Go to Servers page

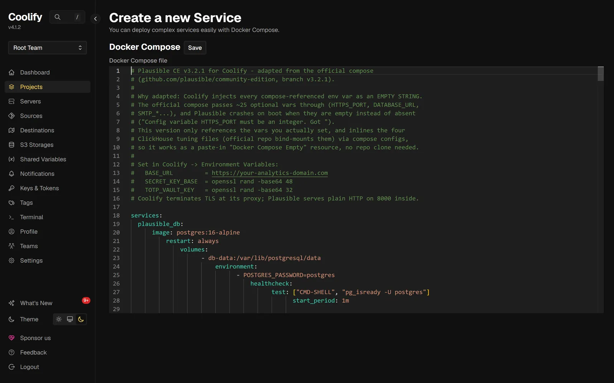coord(48,101)
